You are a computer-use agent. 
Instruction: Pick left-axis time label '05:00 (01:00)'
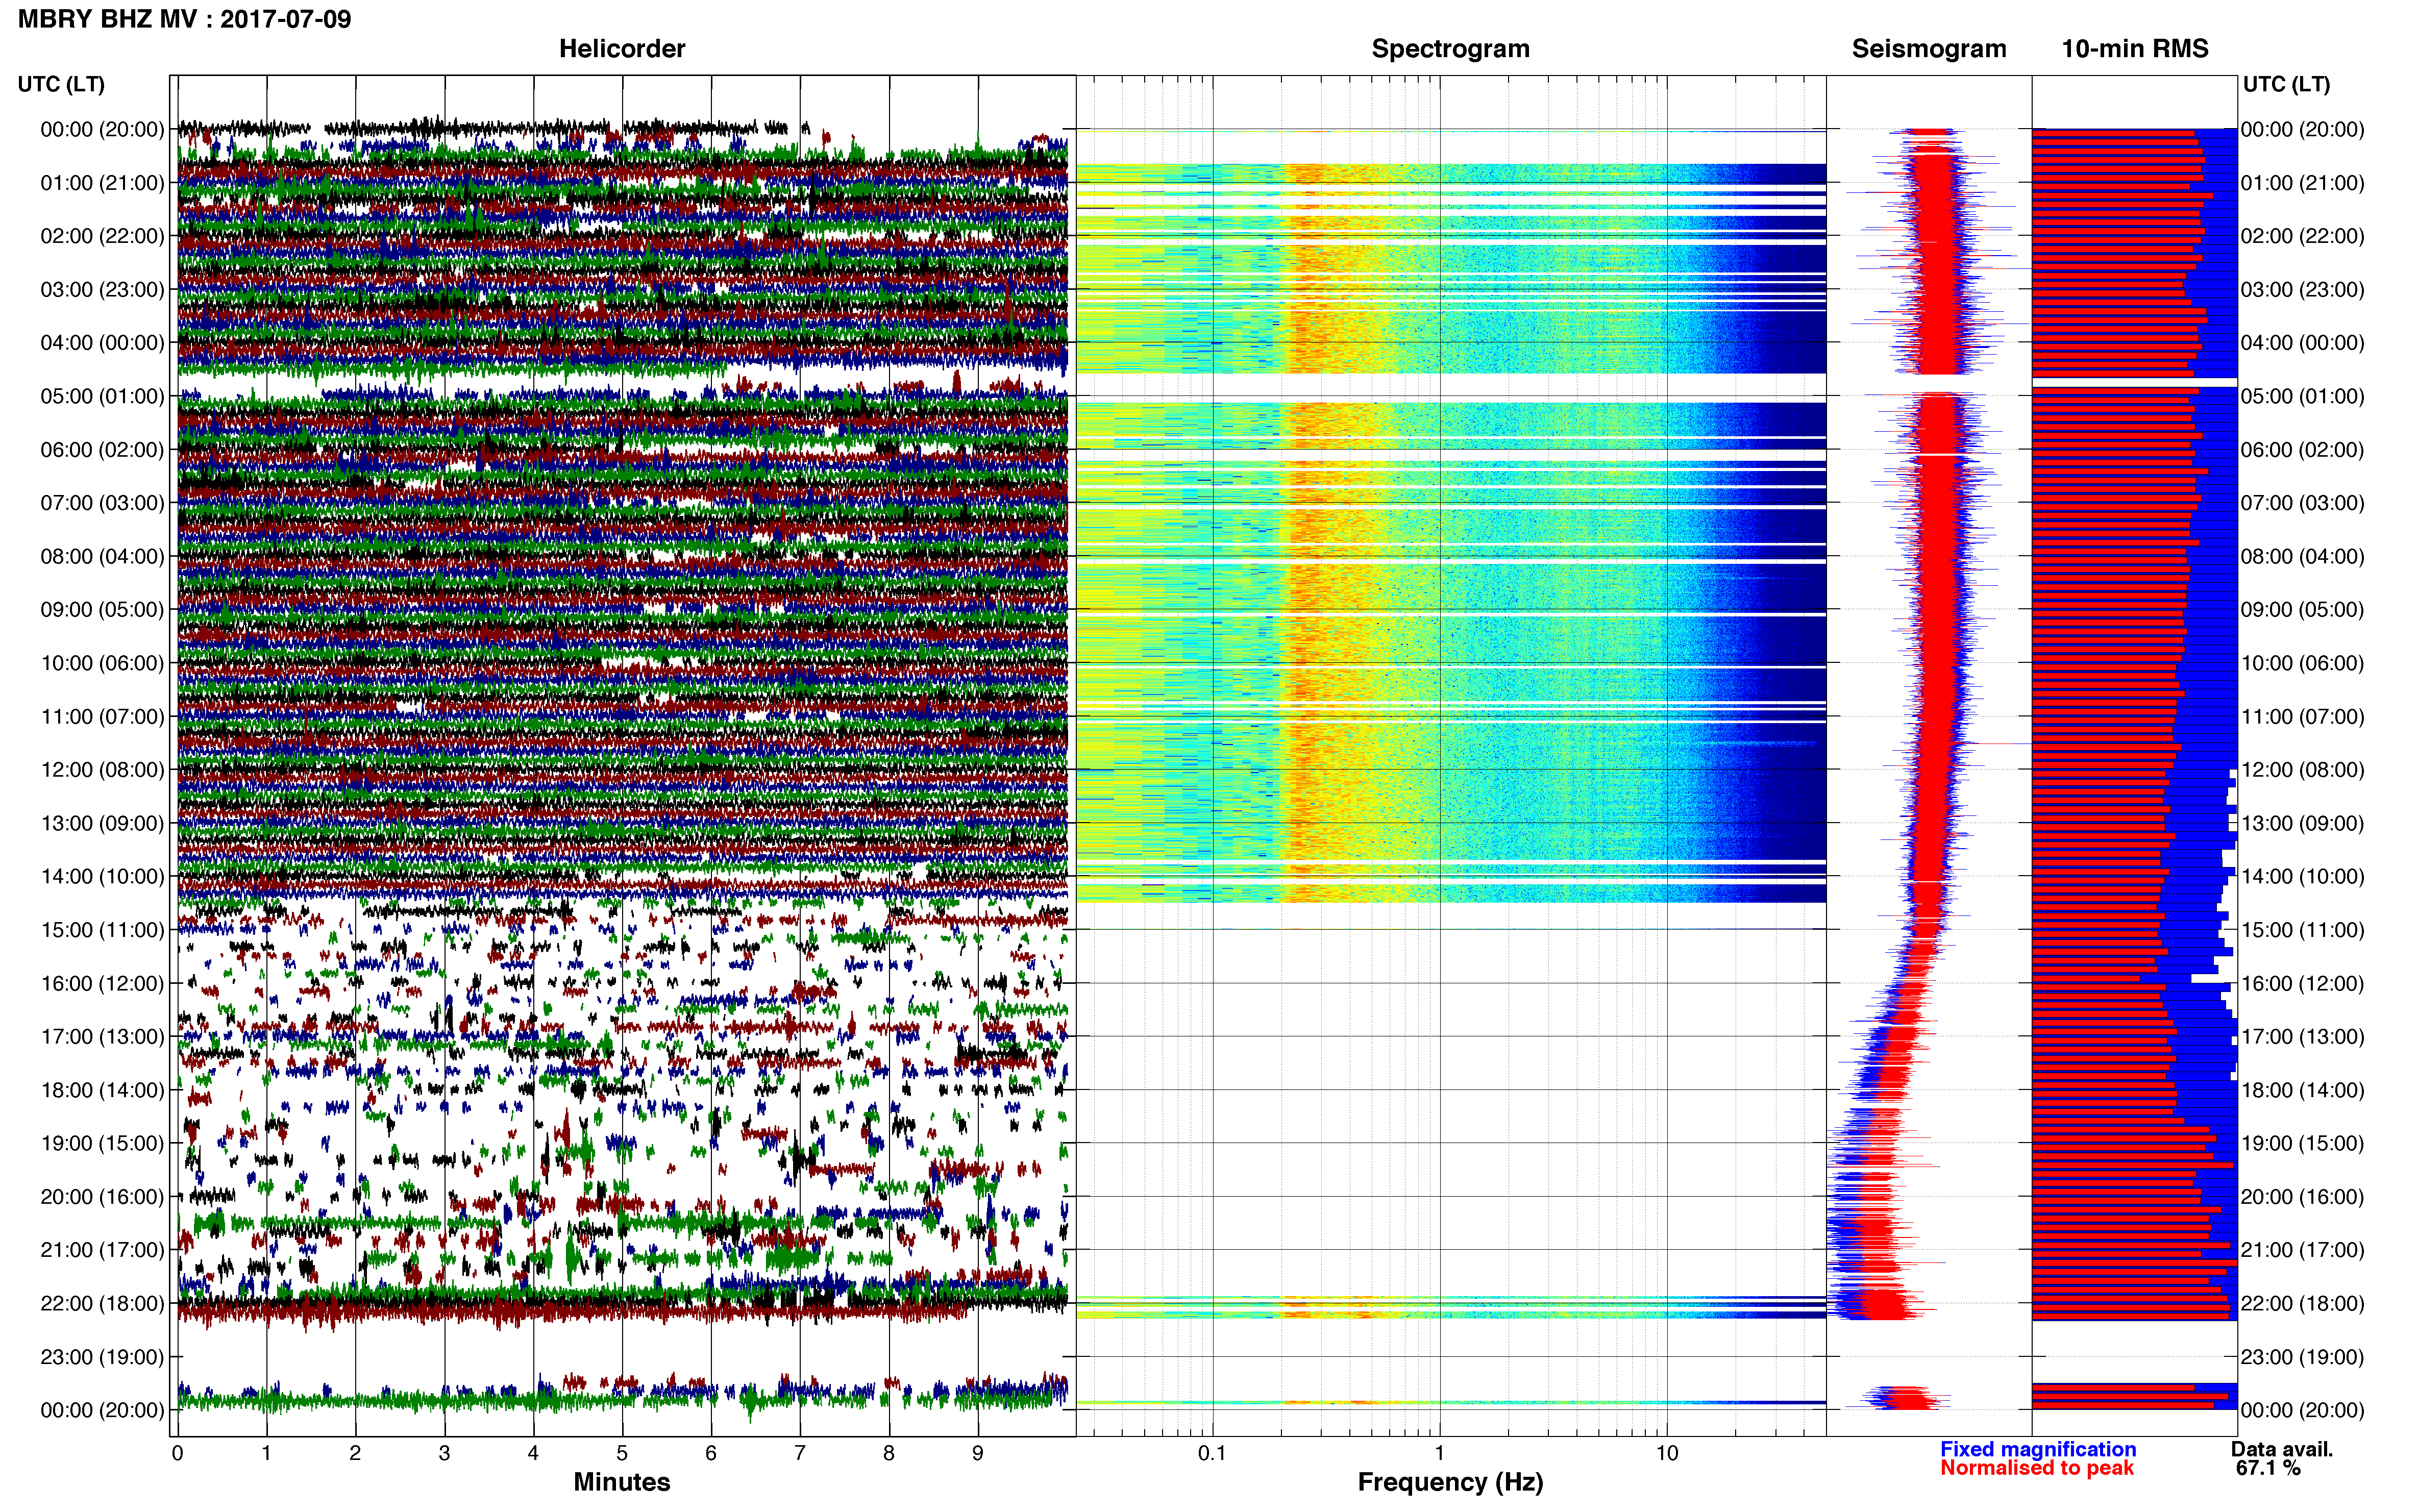tap(102, 396)
